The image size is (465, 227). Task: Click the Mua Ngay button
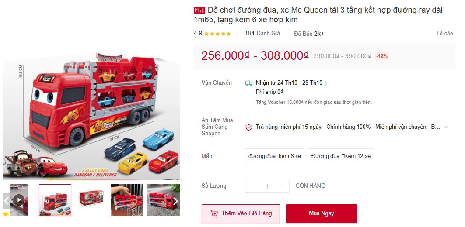coord(322,213)
